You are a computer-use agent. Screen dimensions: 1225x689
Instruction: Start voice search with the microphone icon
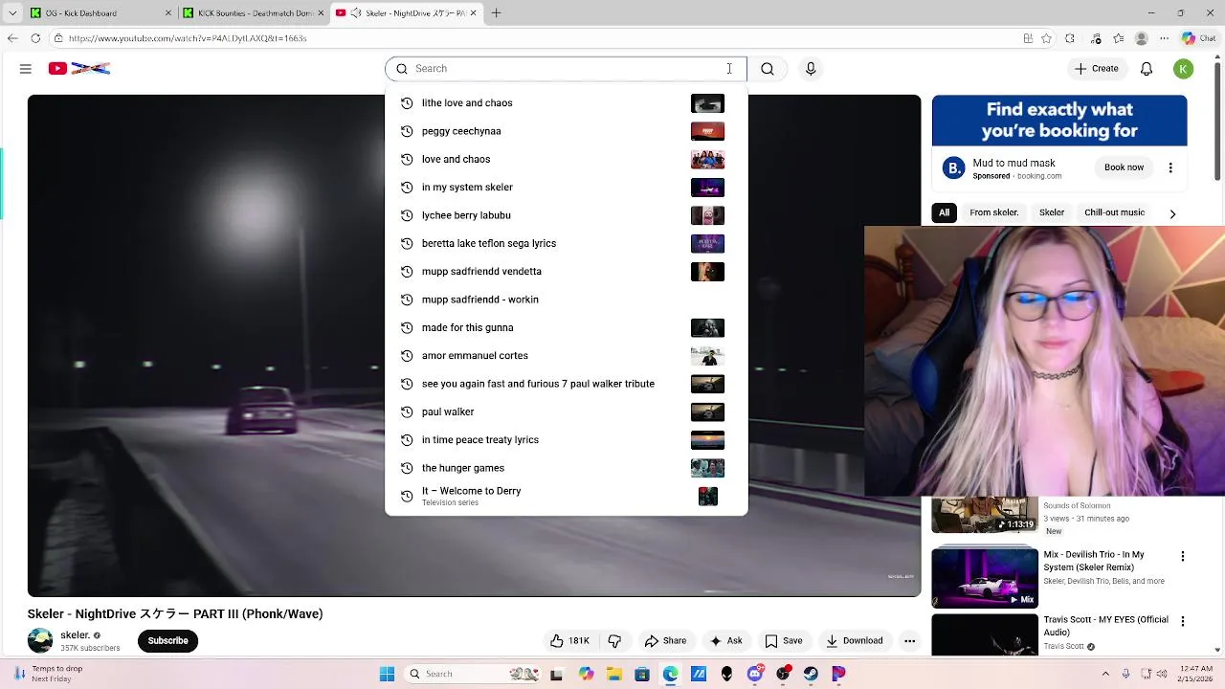coord(811,68)
